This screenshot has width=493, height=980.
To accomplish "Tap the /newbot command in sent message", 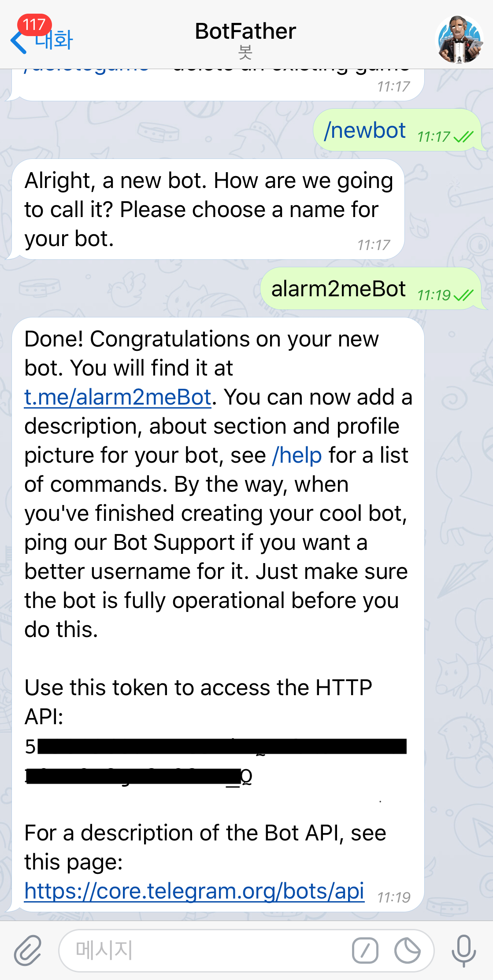I will (365, 130).
